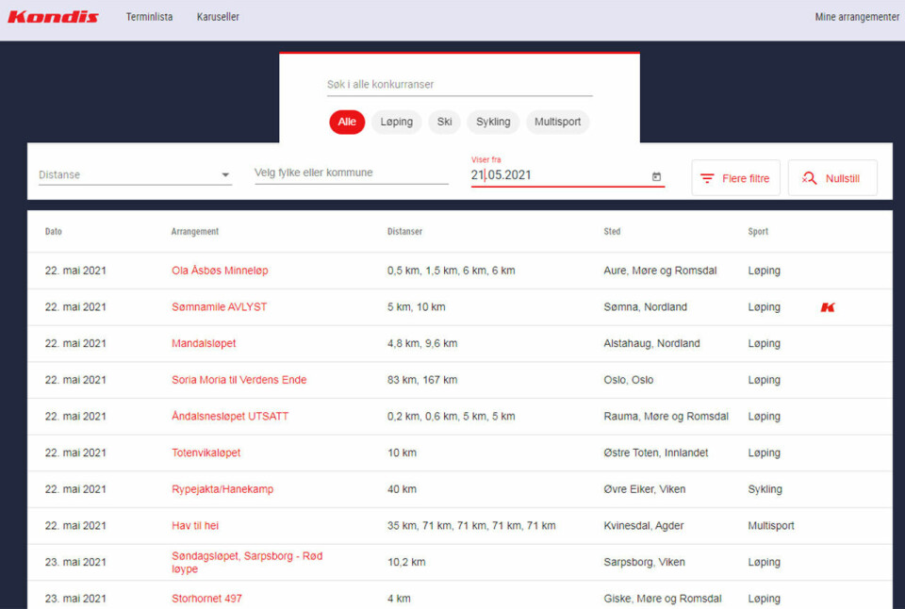Screen dimensions: 905x609
Task: Open the Åndalsnesløpet UTSATT event
Action: [230, 416]
